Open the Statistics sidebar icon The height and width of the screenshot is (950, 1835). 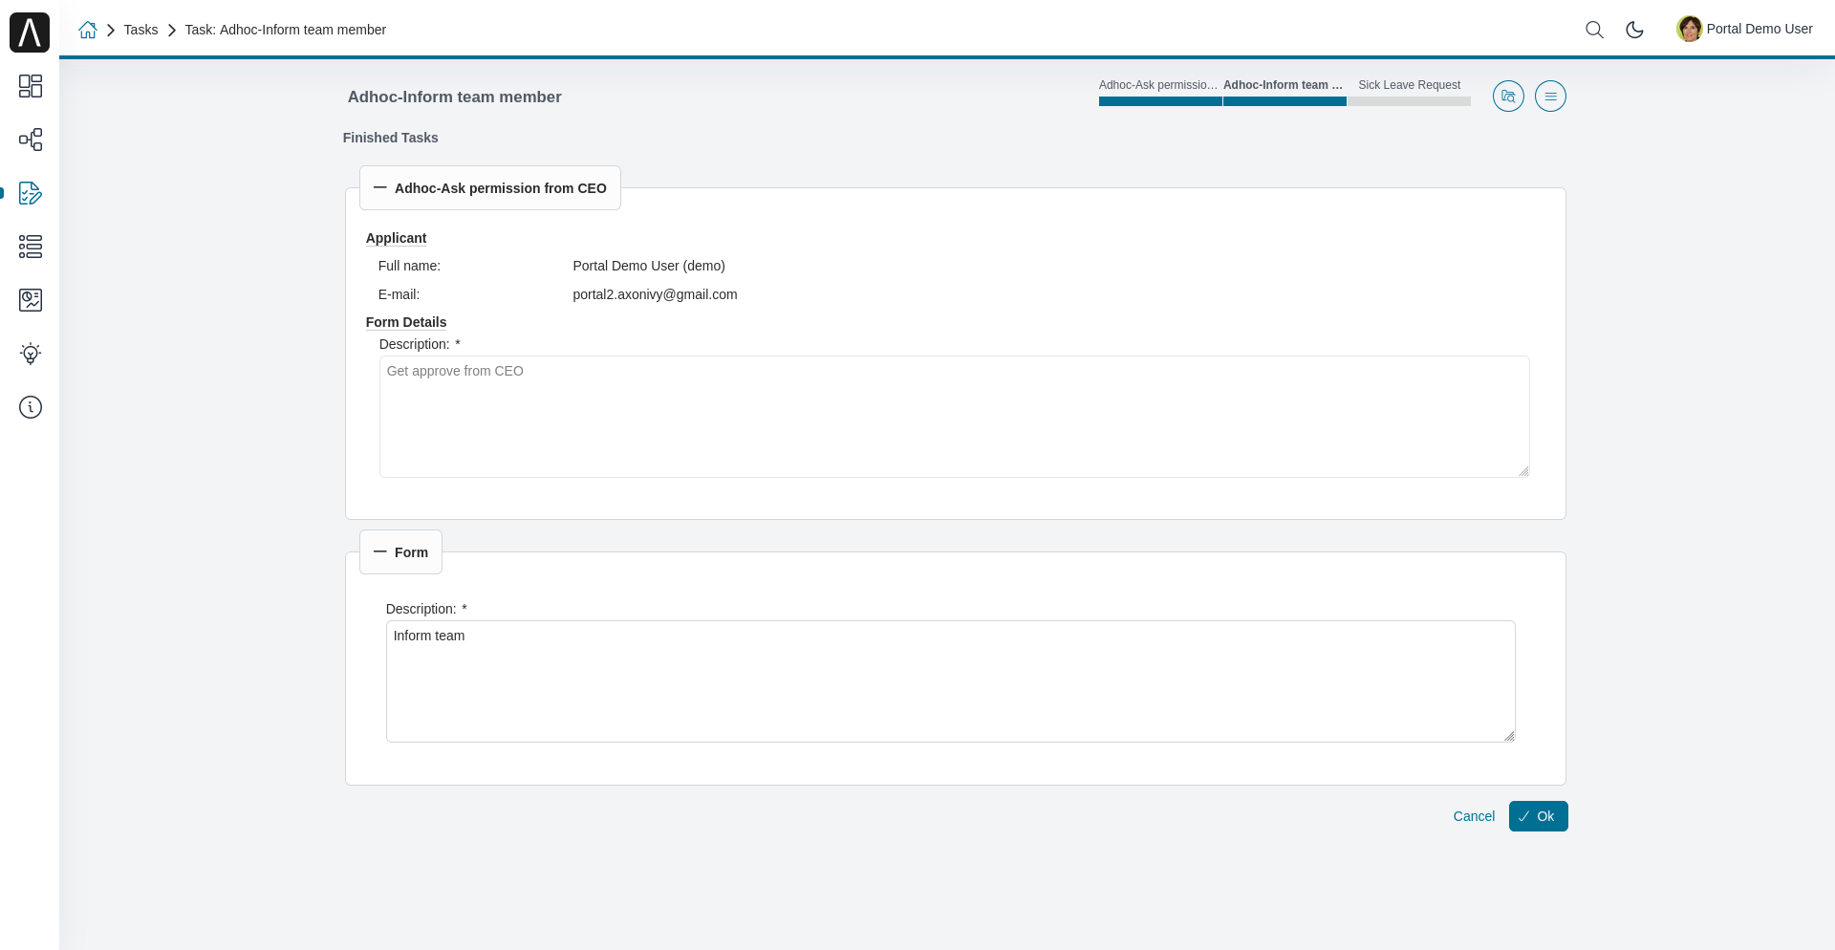[x=31, y=300]
